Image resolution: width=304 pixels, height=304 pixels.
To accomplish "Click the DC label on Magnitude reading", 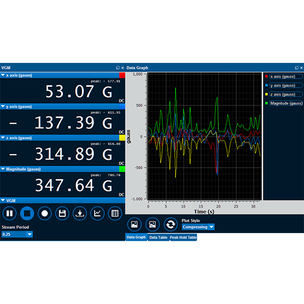I will 122,195.
